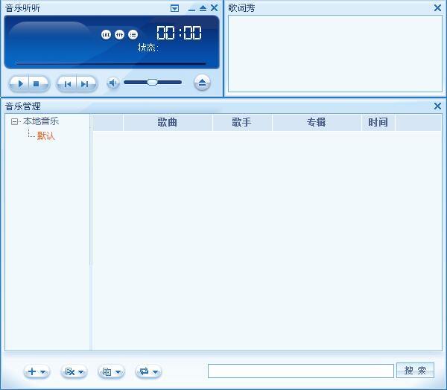Image resolution: width=447 pixels, height=390 pixels.
Task: Close the 音乐听听 player panel
Action: tap(214, 8)
